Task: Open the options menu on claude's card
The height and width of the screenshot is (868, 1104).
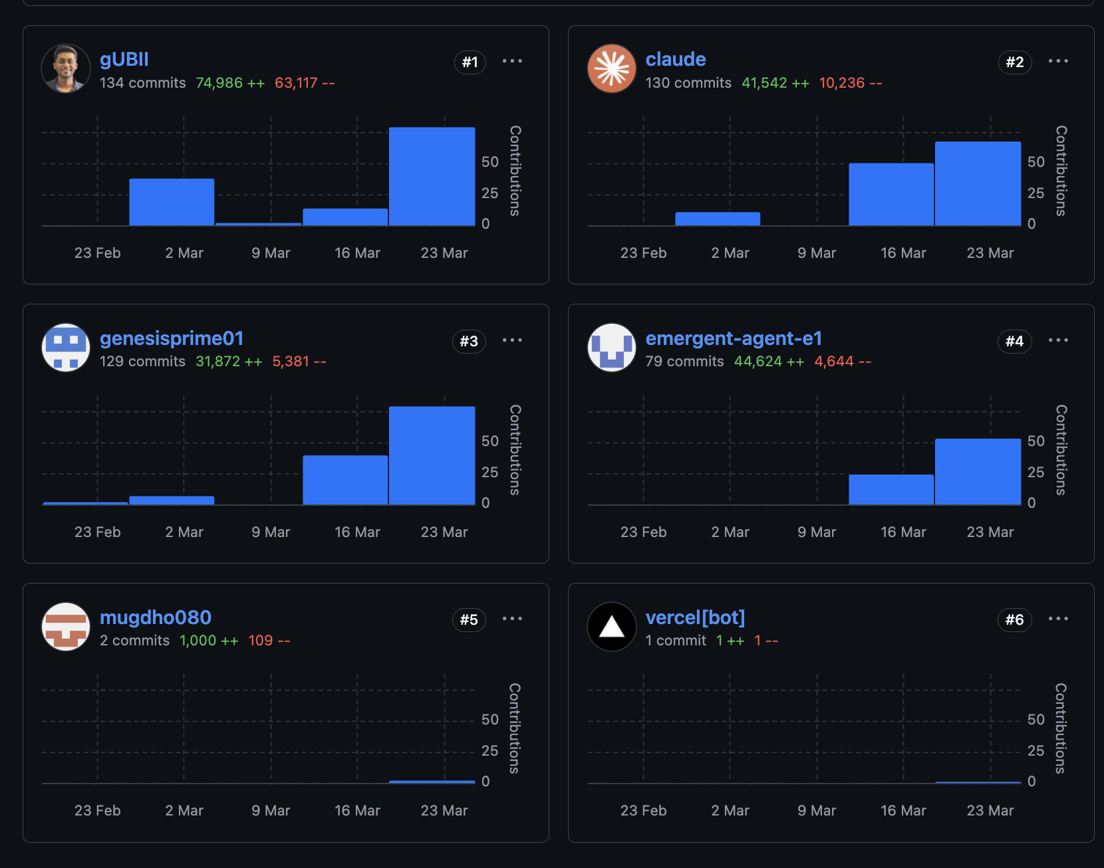Action: click(x=1059, y=60)
